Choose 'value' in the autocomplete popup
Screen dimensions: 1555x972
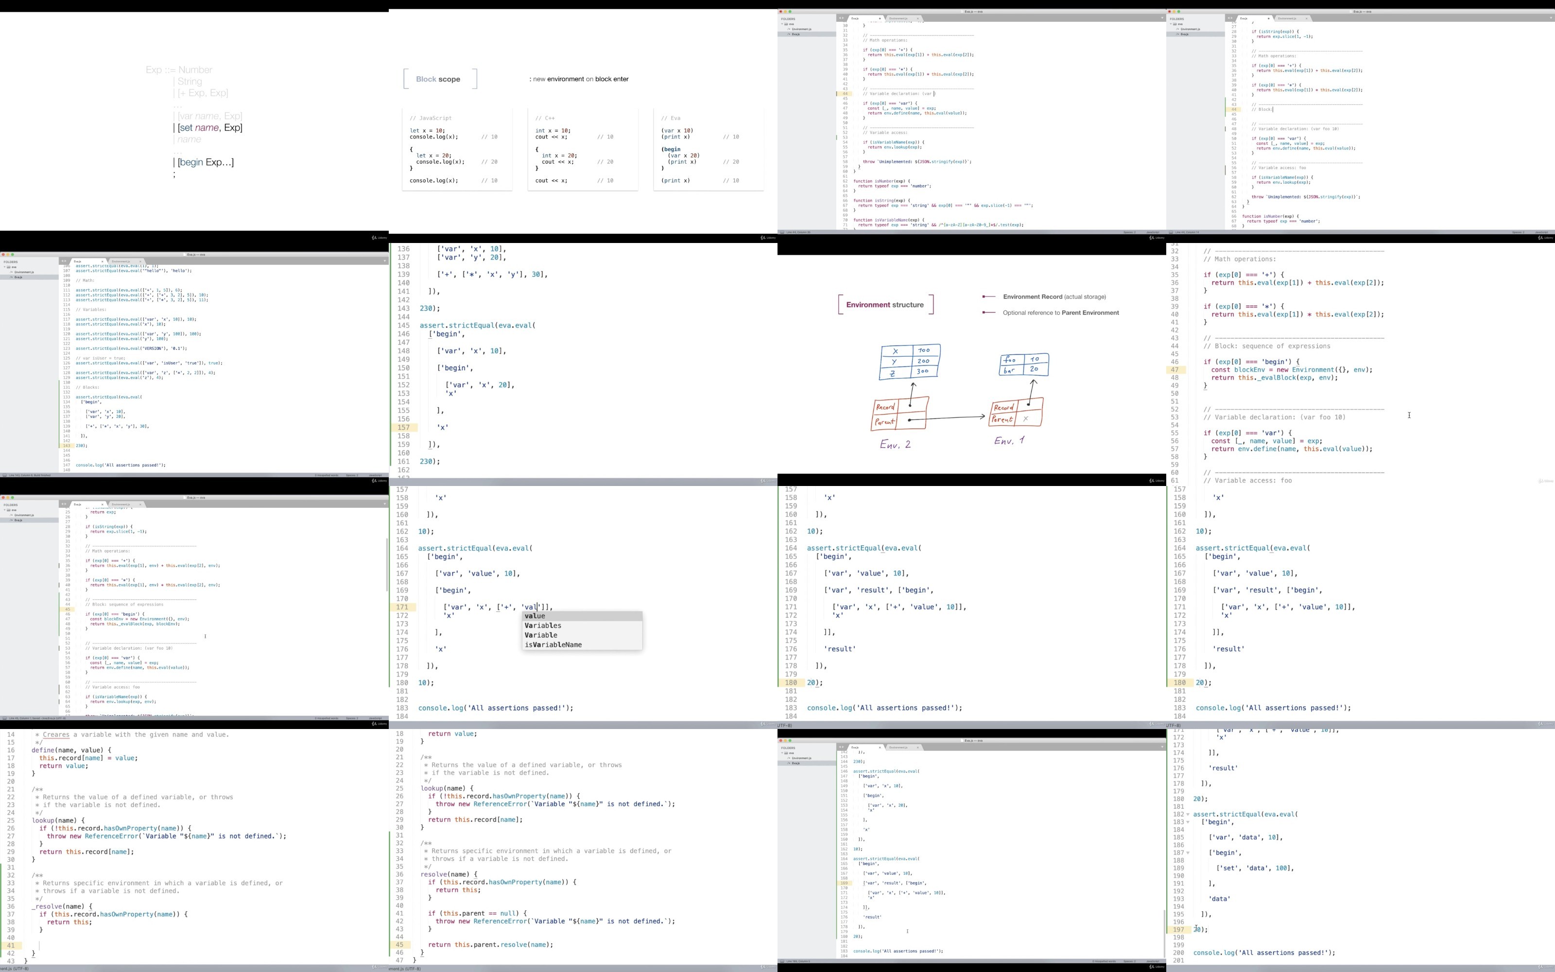(582, 616)
